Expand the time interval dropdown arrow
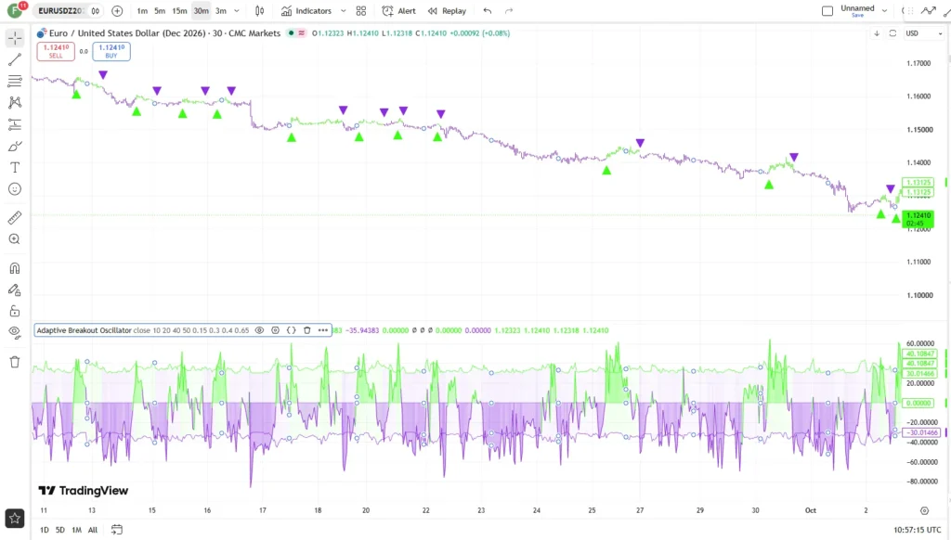This screenshot has width=951, height=540. tap(237, 11)
